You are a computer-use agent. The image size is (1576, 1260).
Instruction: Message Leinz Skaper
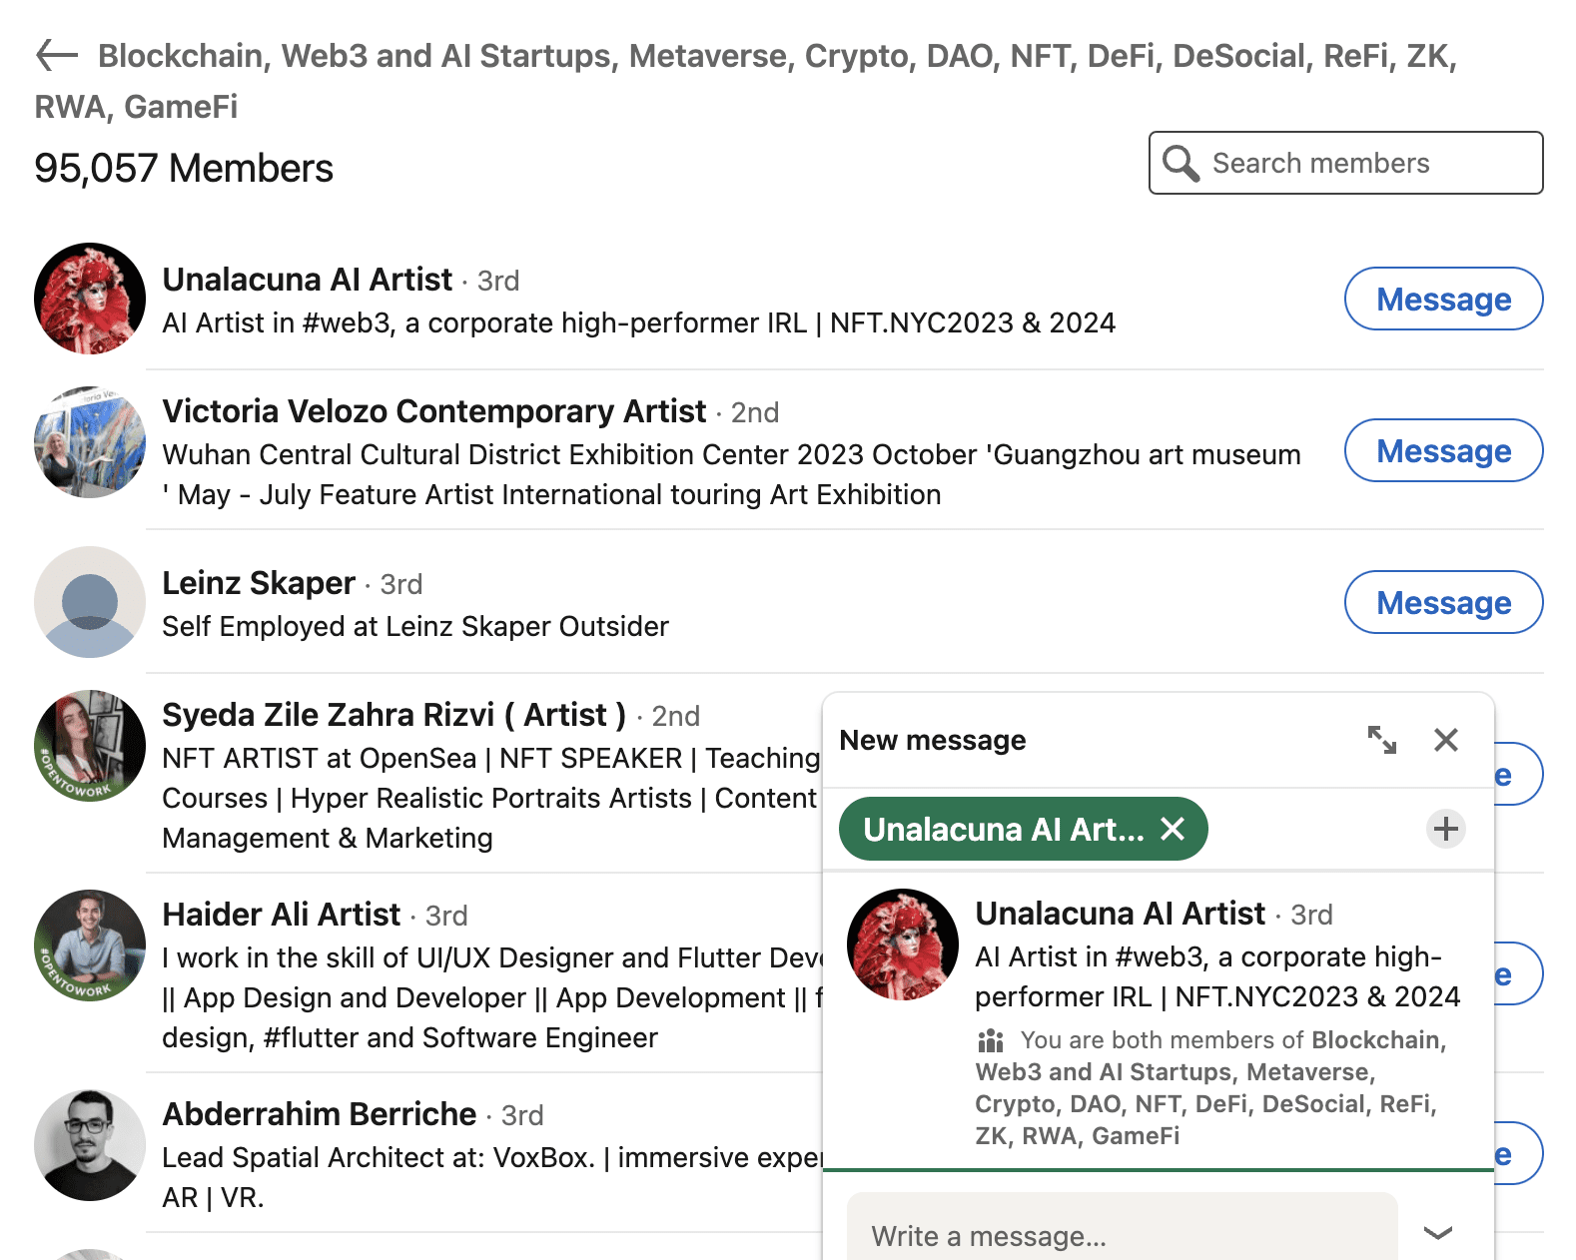coord(1443,603)
